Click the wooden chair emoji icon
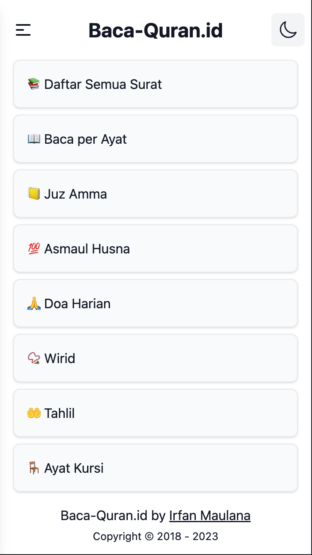The image size is (312, 555). point(34,468)
